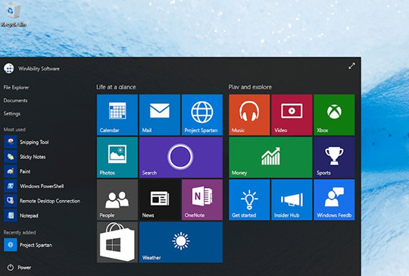Click the 'Play and explore' group heading

click(x=250, y=87)
